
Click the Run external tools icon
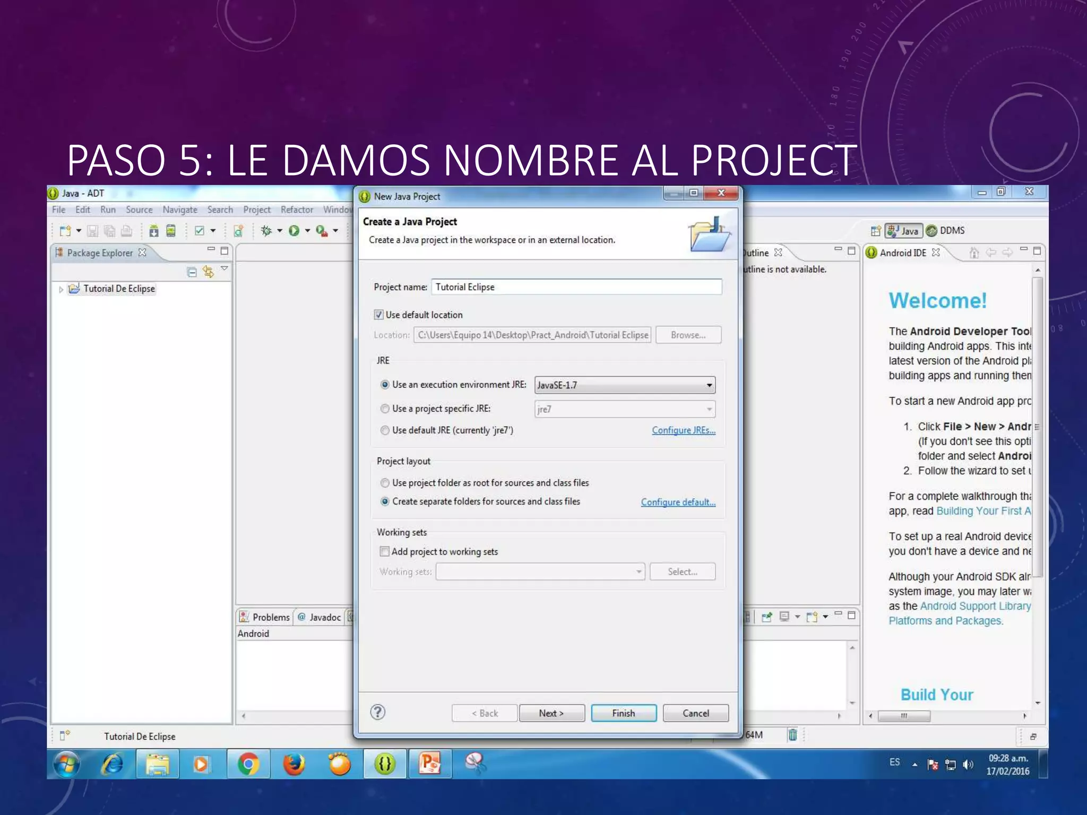[322, 231]
